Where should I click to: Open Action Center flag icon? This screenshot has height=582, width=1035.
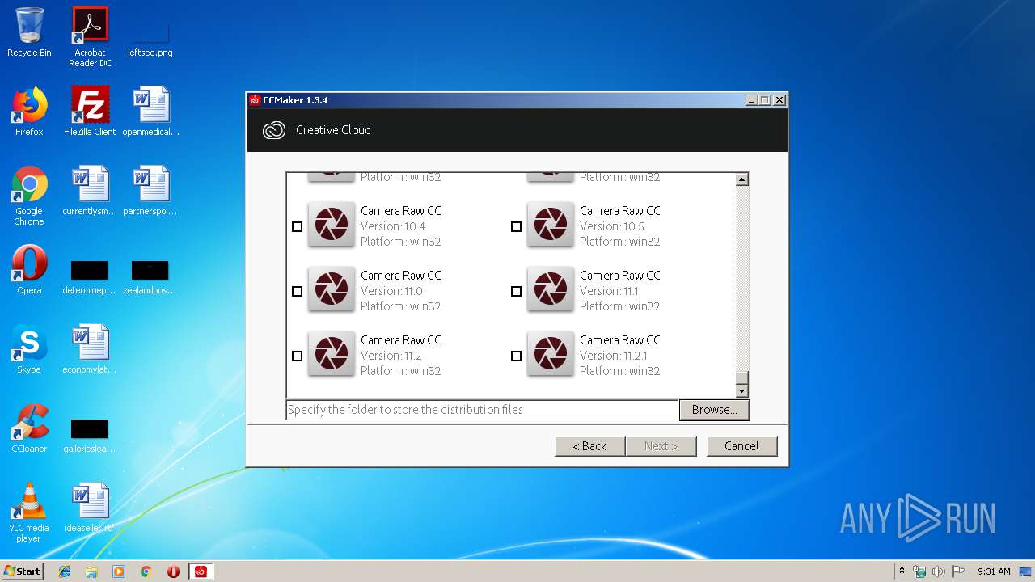(x=957, y=571)
